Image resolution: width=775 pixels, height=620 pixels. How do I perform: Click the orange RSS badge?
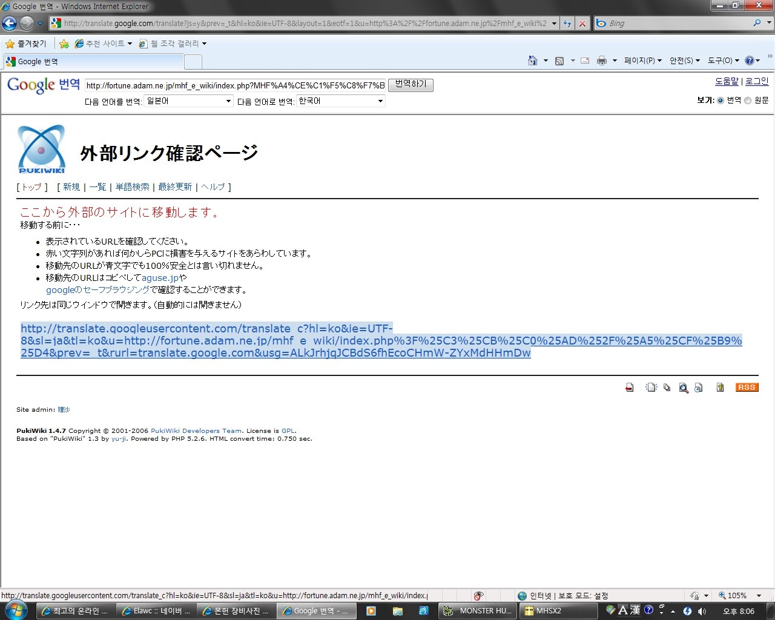[x=747, y=387]
